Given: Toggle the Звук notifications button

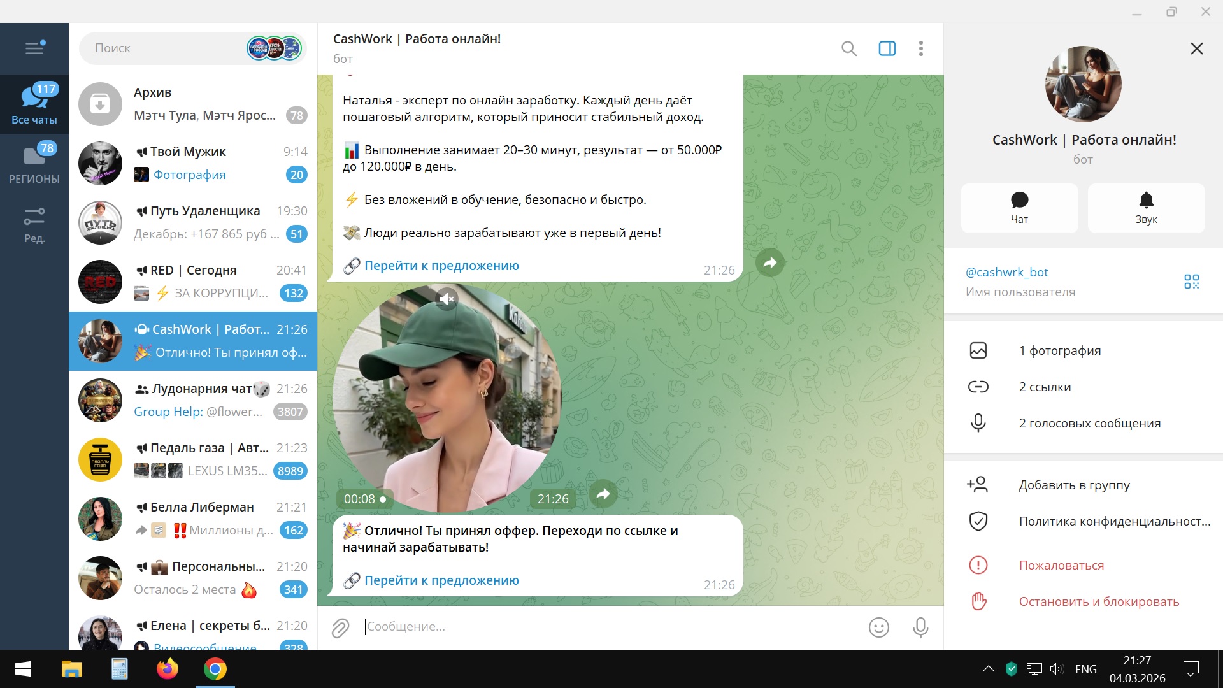Looking at the screenshot, I should coord(1145,208).
